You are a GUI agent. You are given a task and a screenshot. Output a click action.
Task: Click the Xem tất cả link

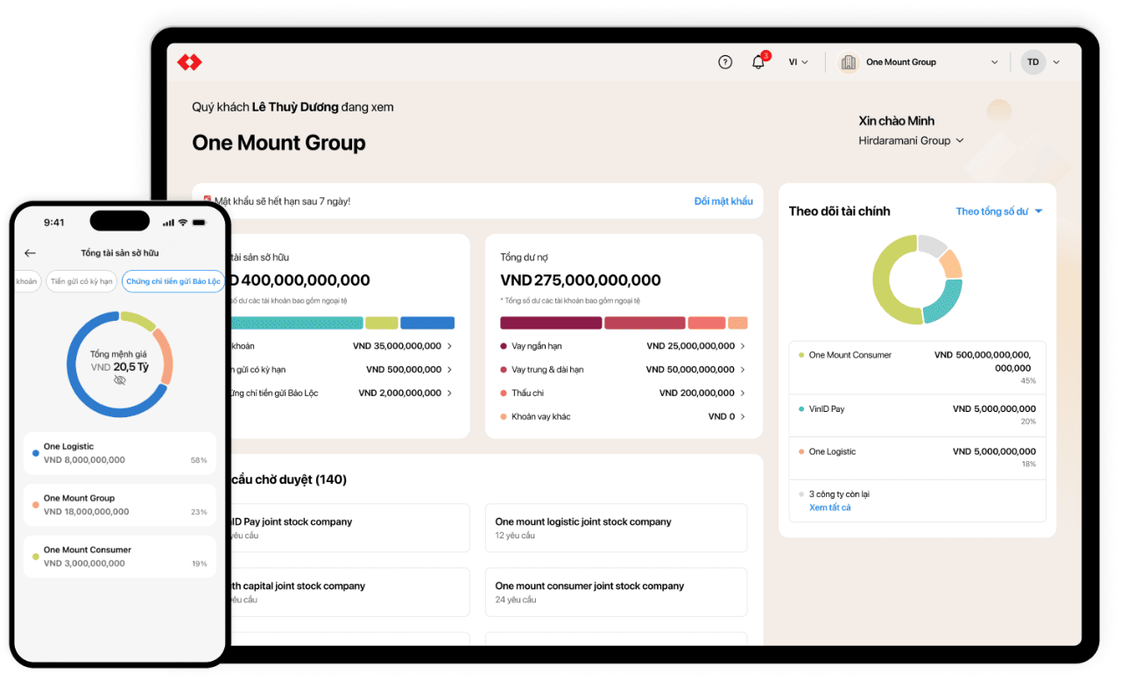(x=829, y=507)
